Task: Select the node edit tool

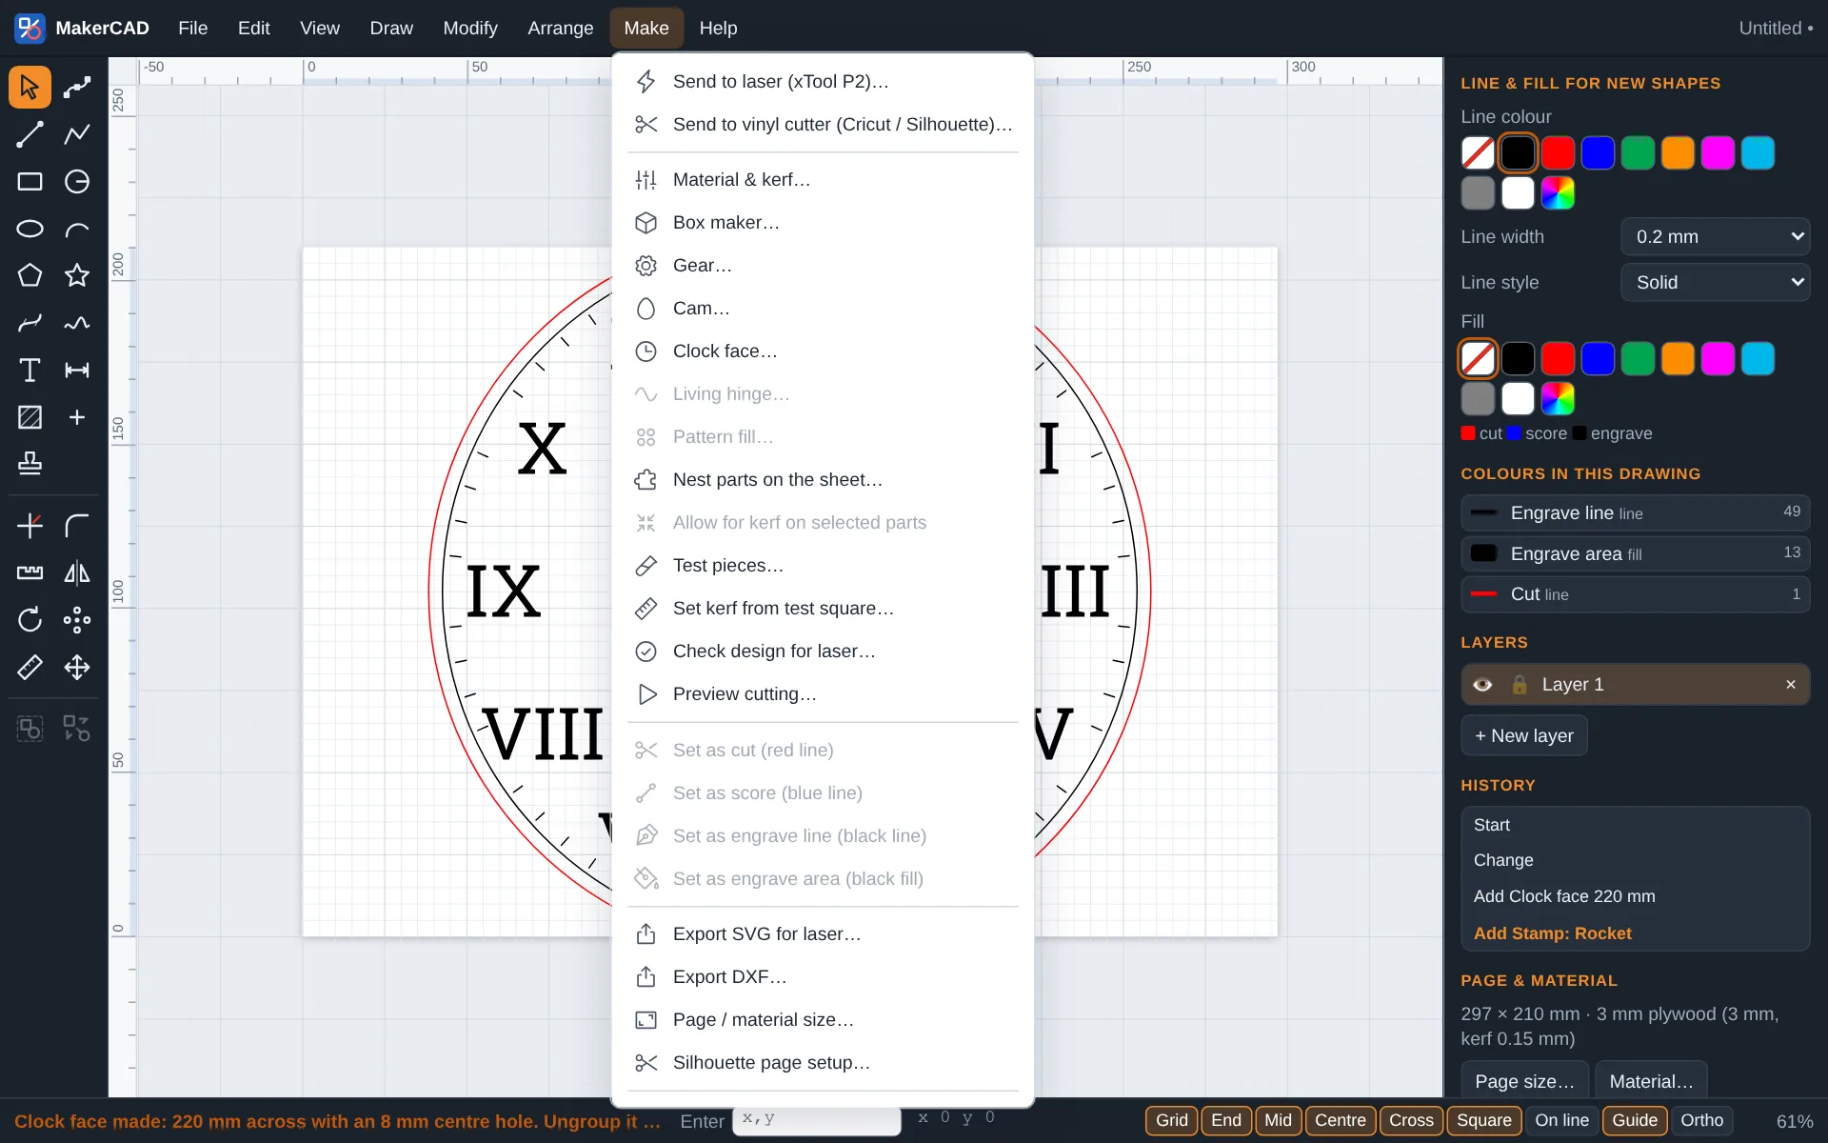Action: [77, 88]
